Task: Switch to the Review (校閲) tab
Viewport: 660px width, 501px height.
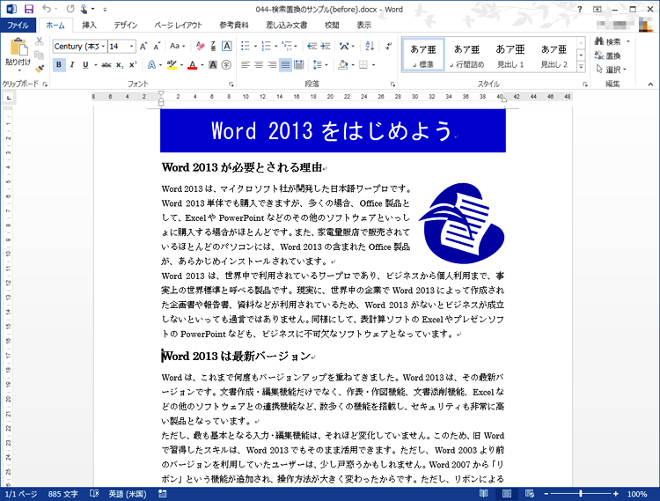Action: (x=332, y=26)
